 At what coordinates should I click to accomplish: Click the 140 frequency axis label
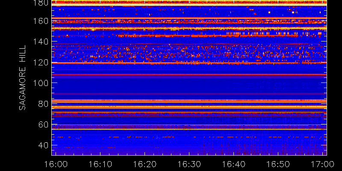pyautogui.click(x=41, y=41)
